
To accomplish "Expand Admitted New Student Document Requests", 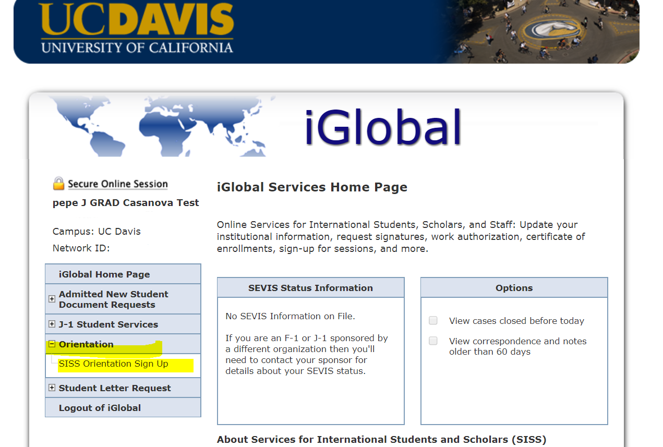I will (x=52, y=299).
